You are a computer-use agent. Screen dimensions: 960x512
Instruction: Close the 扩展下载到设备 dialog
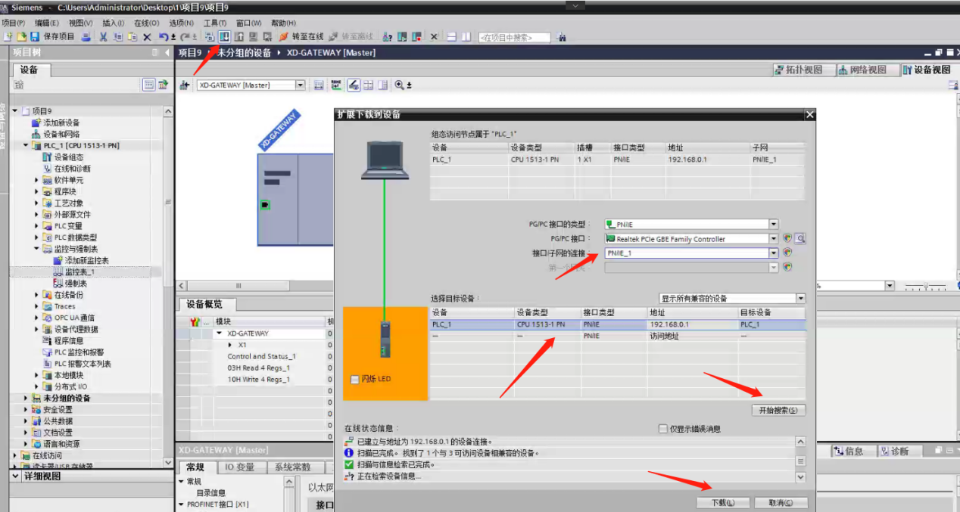tap(809, 114)
